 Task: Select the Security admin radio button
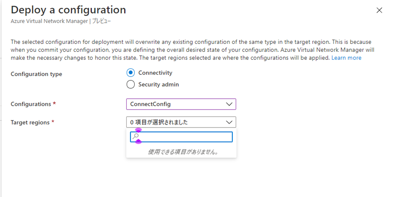click(130, 84)
